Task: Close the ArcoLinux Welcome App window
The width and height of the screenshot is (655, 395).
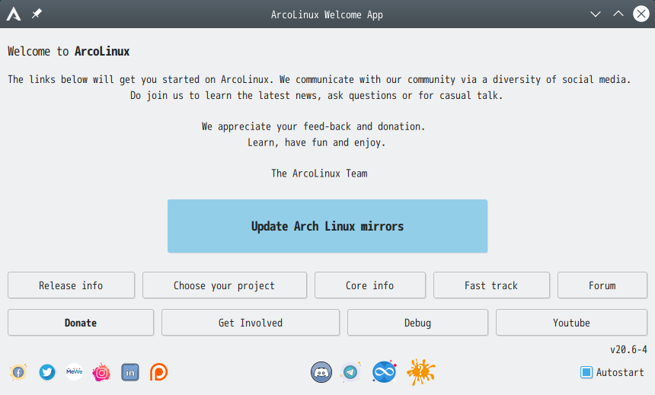Action: click(x=641, y=14)
